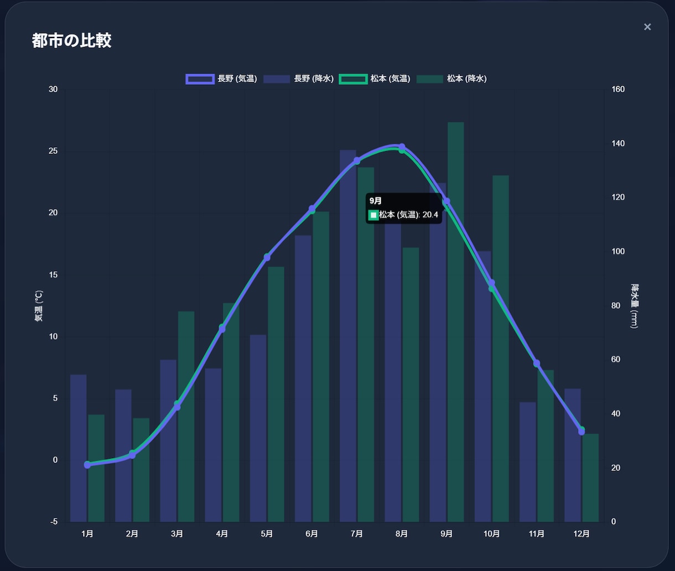Click the 30 tick on the temperature axis
The height and width of the screenshot is (571, 675).
coord(53,90)
